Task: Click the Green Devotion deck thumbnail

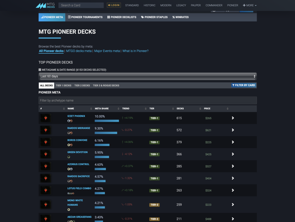Action: tap(46, 154)
